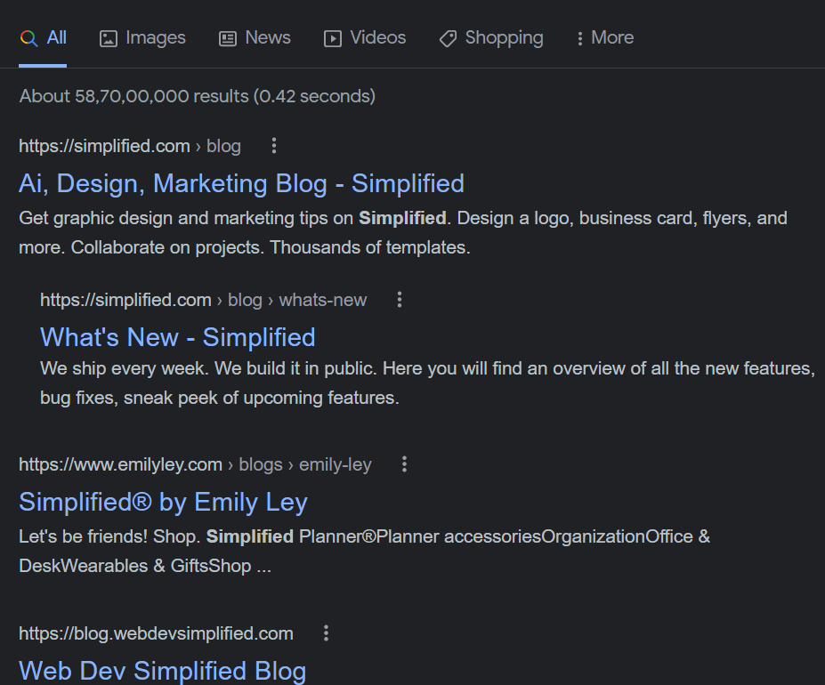Open "Simplified® by Emily Ley" result
This screenshot has height=685, width=825.
[x=163, y=502]
